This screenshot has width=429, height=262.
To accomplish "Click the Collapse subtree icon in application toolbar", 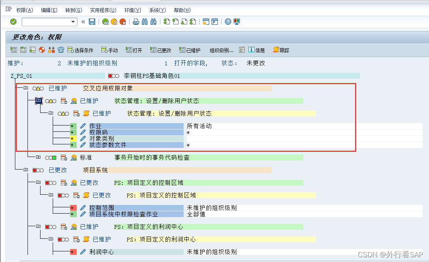I will click(x=23, y=50).
